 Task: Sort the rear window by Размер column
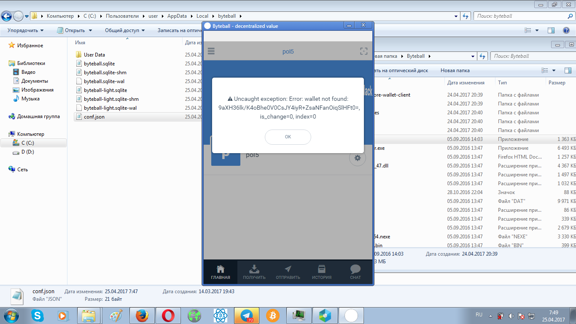click(x=557, y=83)
